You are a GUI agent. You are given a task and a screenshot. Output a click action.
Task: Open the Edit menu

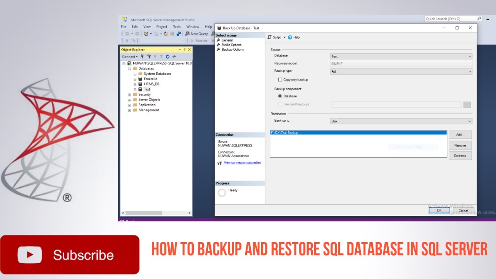(x=134, y=27)
